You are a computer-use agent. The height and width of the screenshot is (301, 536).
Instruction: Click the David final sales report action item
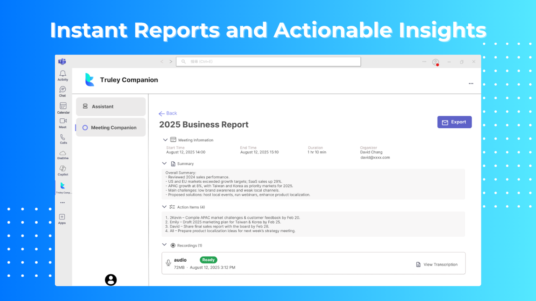[x=217, y=227]
